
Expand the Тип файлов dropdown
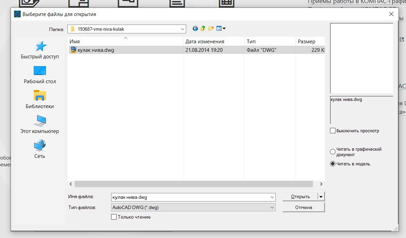272,207
